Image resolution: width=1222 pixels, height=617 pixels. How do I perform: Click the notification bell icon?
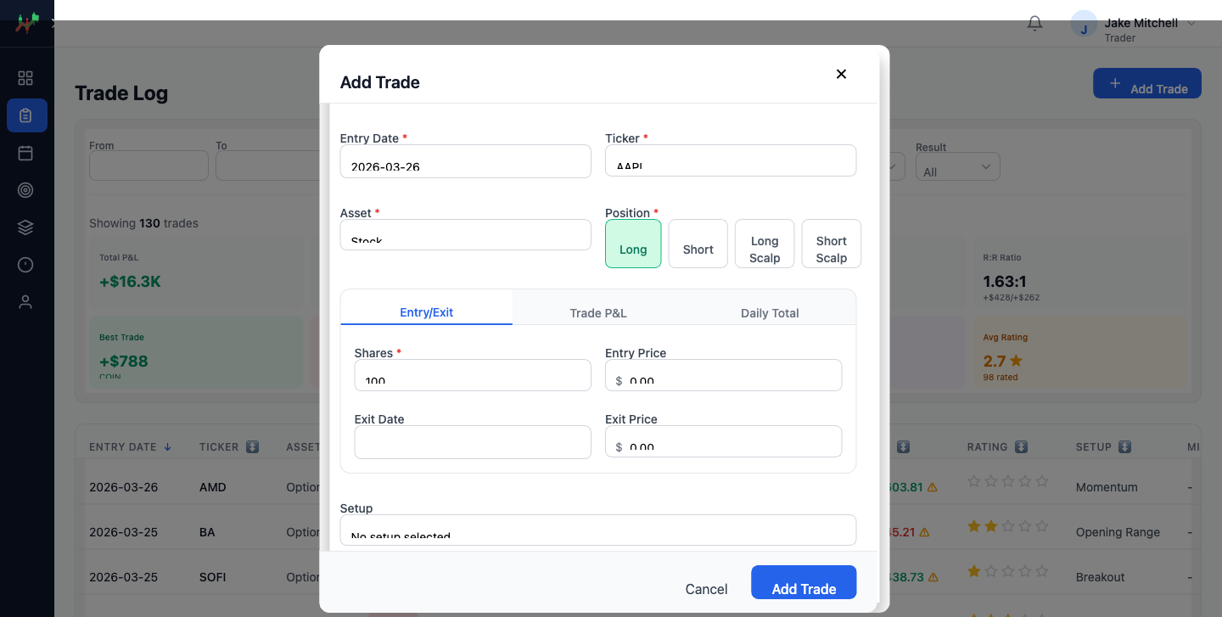pyautogui.click(x=1034, y=23)
